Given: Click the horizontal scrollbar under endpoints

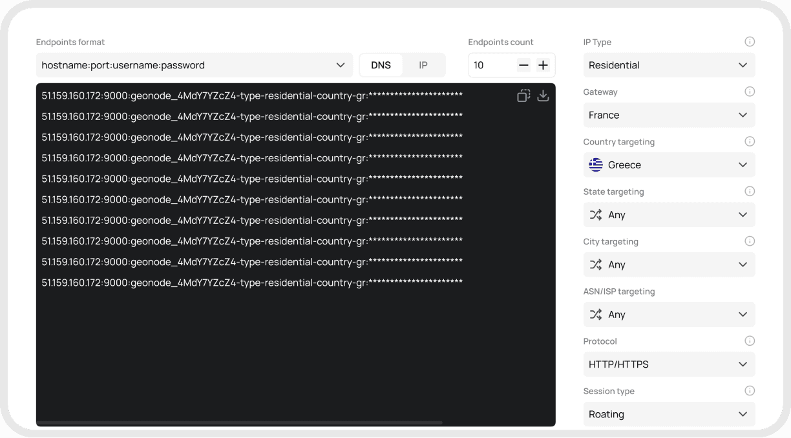Looking at the screenshot, I should (x=240, y=423).
